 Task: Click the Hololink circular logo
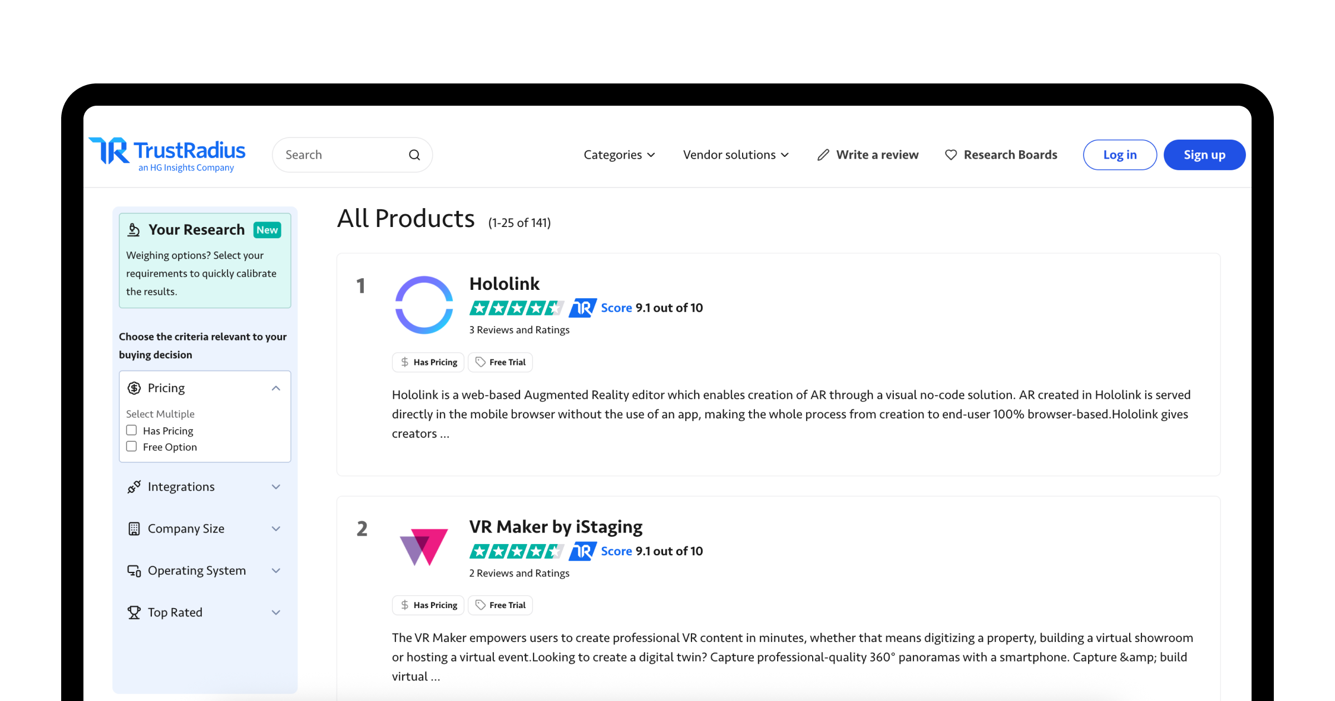pos(424,305)
